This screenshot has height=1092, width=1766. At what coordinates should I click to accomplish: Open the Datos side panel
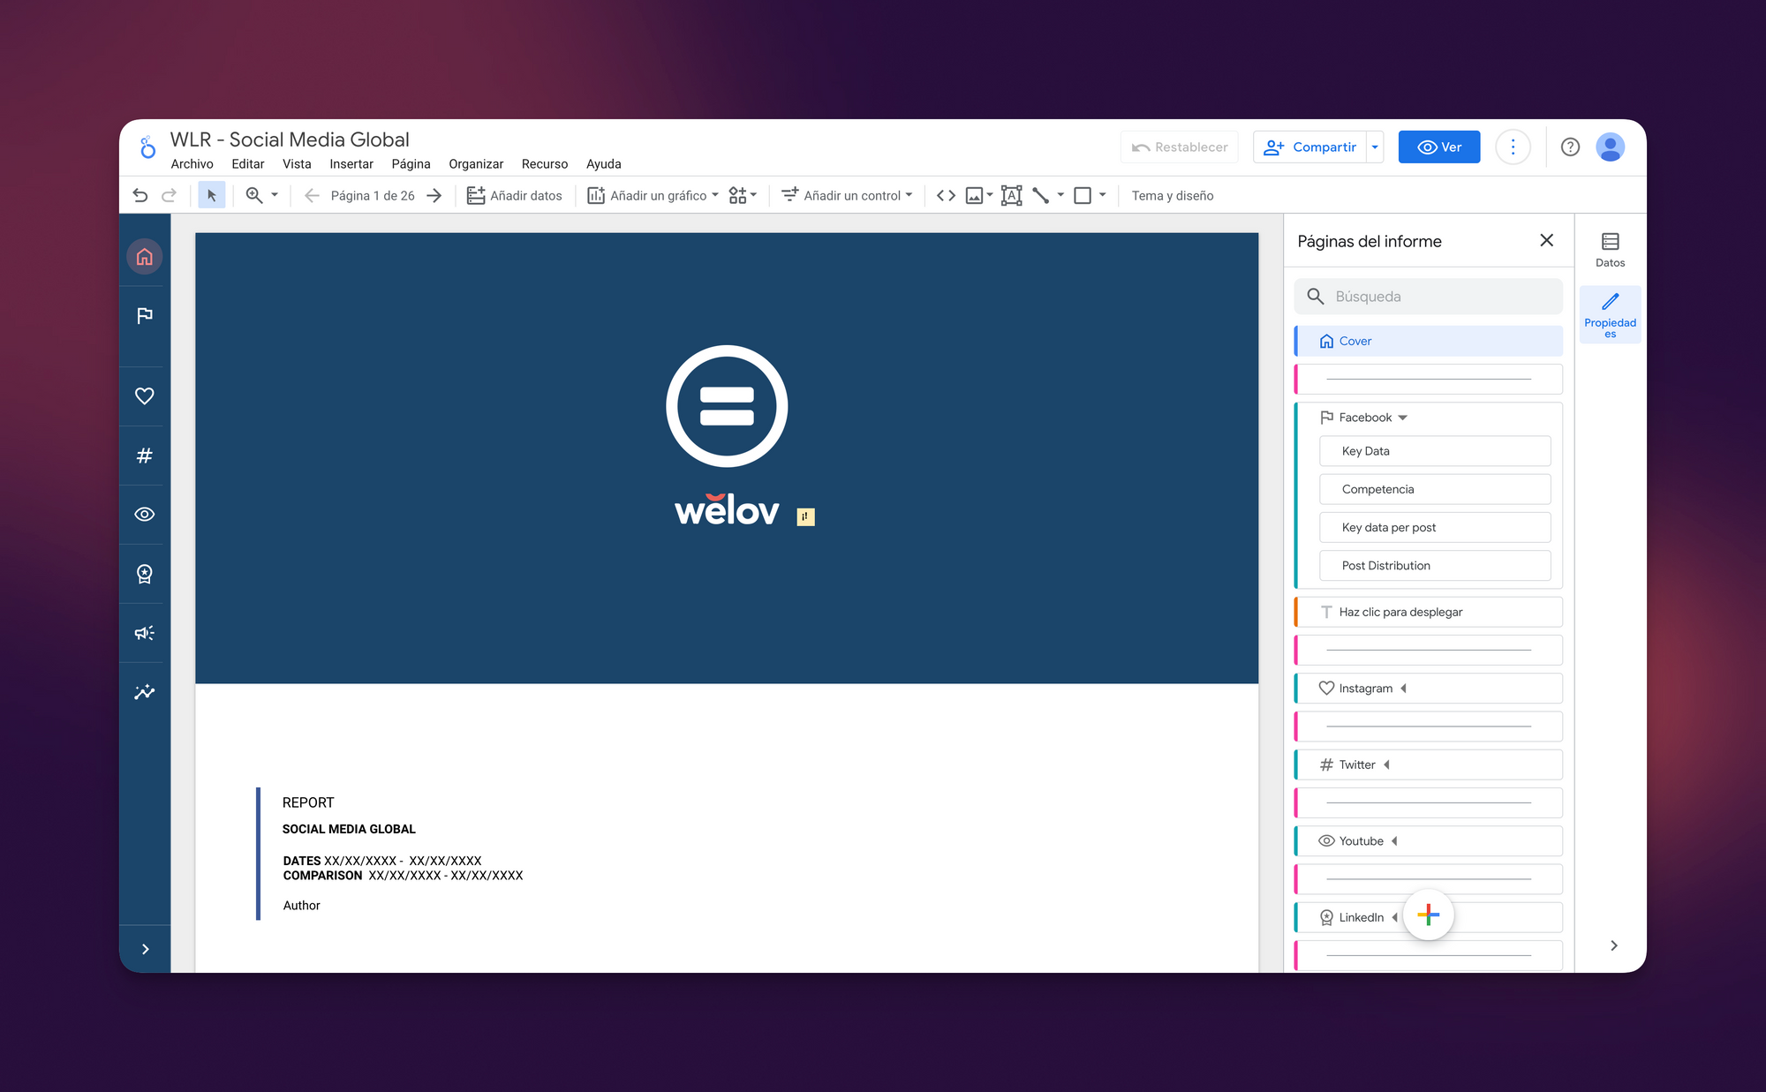[1610, 250]
